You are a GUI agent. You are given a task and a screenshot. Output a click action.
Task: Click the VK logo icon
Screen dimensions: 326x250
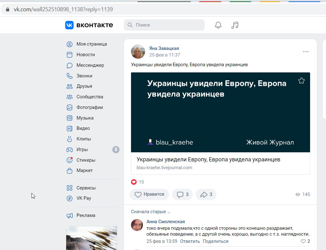point(69,25)
